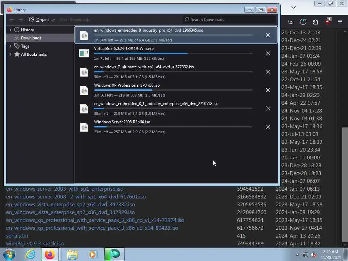
Task: Focus the Search Downloads field
Action: (229, 19)
